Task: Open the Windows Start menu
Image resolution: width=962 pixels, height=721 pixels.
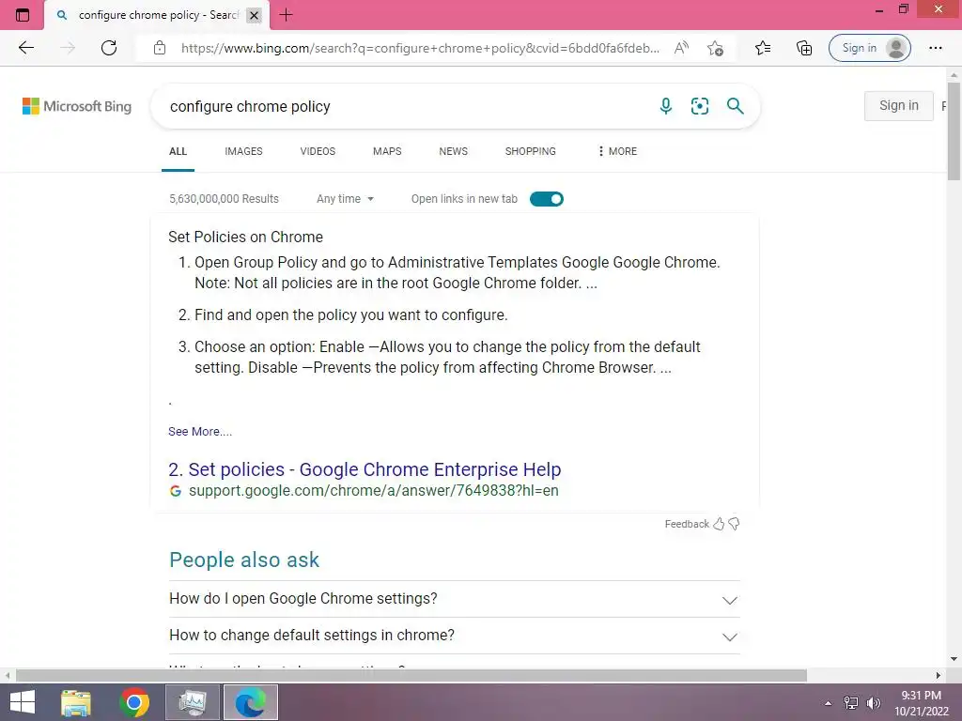Action: (x=23, y=702)
